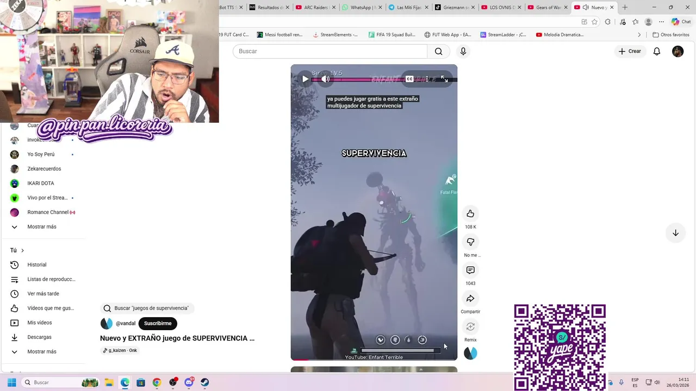The width and height of the screenshot is (696, 391).
Task: Toggle closed captions CC on the Short
Action: [410, 79]
